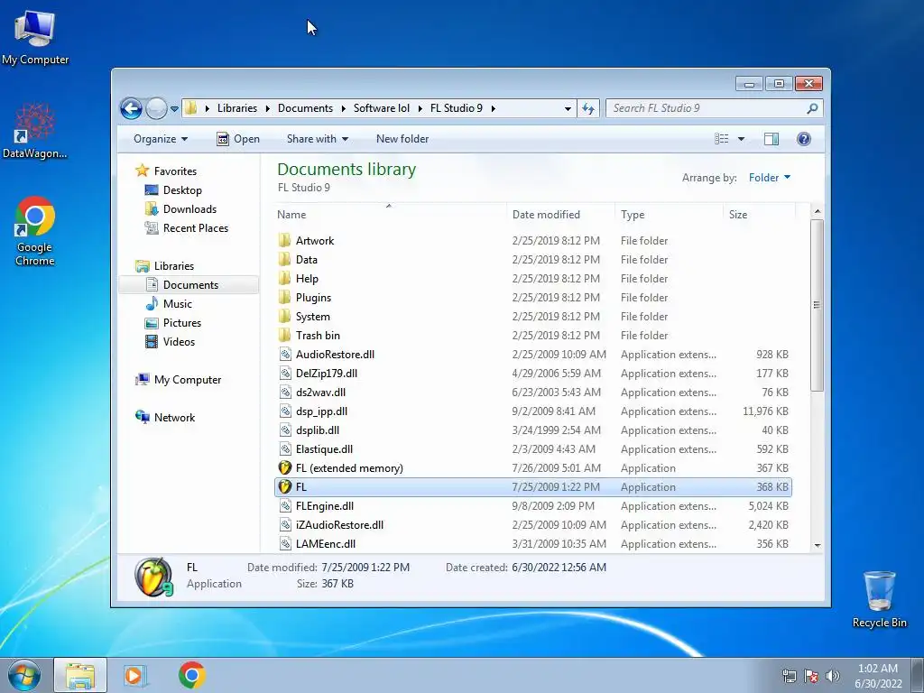Viewport: 924px width, 693px height.
Task: Select the Elastique.dll file
Action: [324, 449]
